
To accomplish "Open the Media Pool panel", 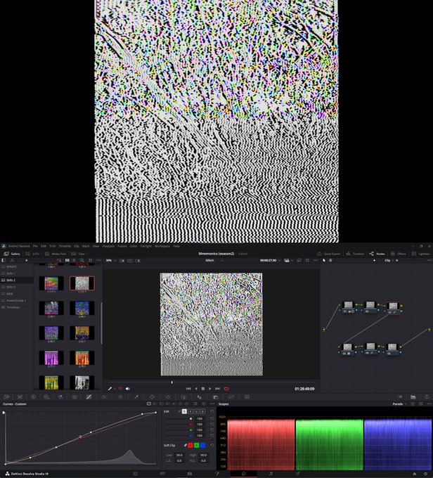I will click(x=56, y=254).
